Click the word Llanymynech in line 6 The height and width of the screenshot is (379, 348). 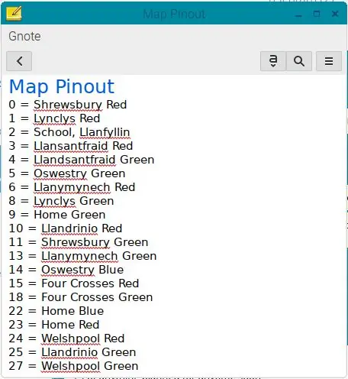(x=72, y=187)
